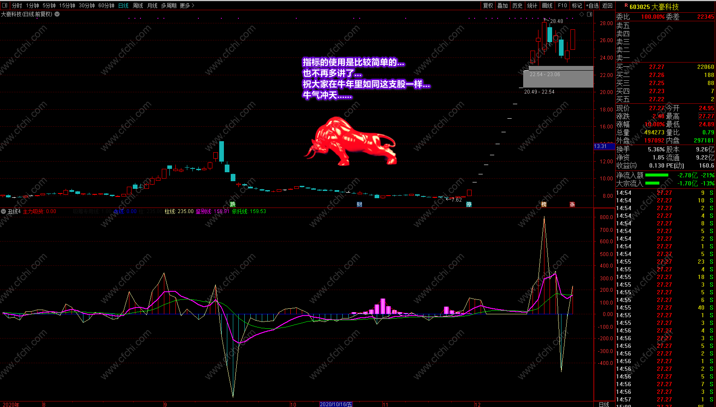
Task: Open the F10 company info button
Action: [x=562, y=6]
